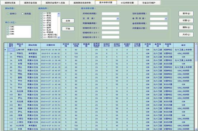
Task: Click the 查询(Q) query button
Action: [186, 14]
